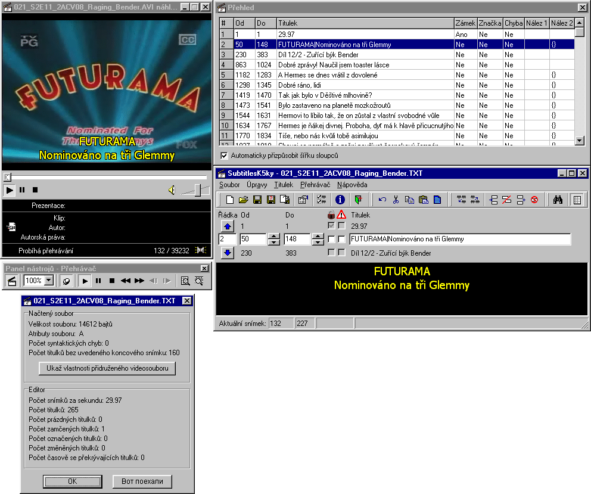Open the Přehrávač menu

coord(315,184)
